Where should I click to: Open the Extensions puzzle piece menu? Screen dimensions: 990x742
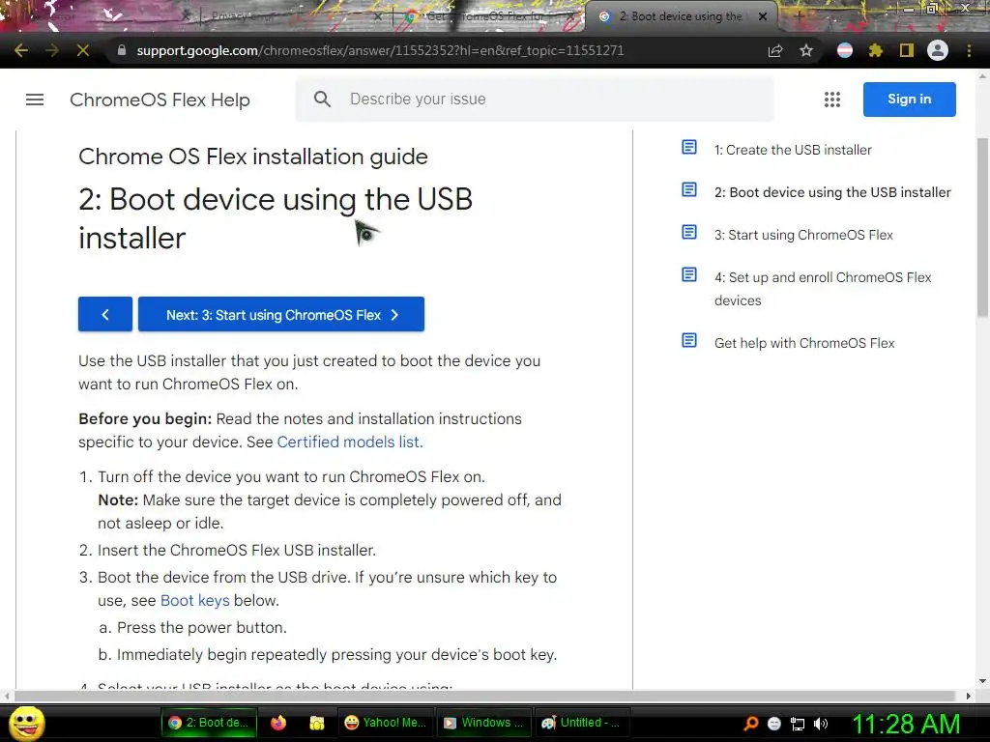876,50
